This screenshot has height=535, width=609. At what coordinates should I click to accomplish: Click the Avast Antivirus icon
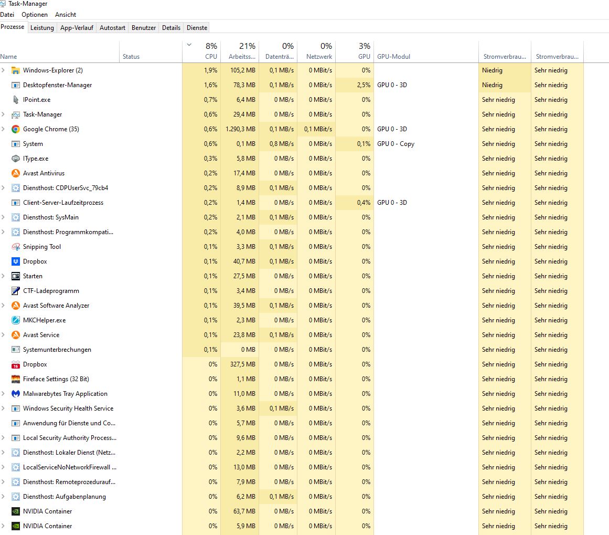point(16,173)
